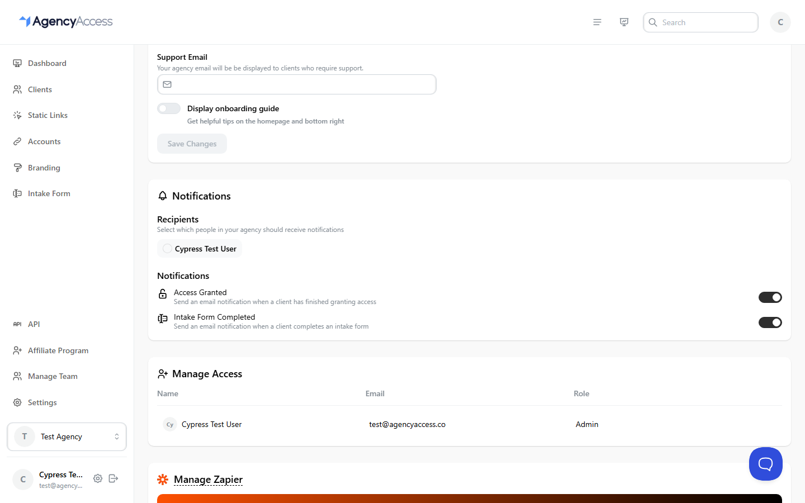
Task: Toggle the Display onboarding guide switch
Action: (x=169, y=108)
